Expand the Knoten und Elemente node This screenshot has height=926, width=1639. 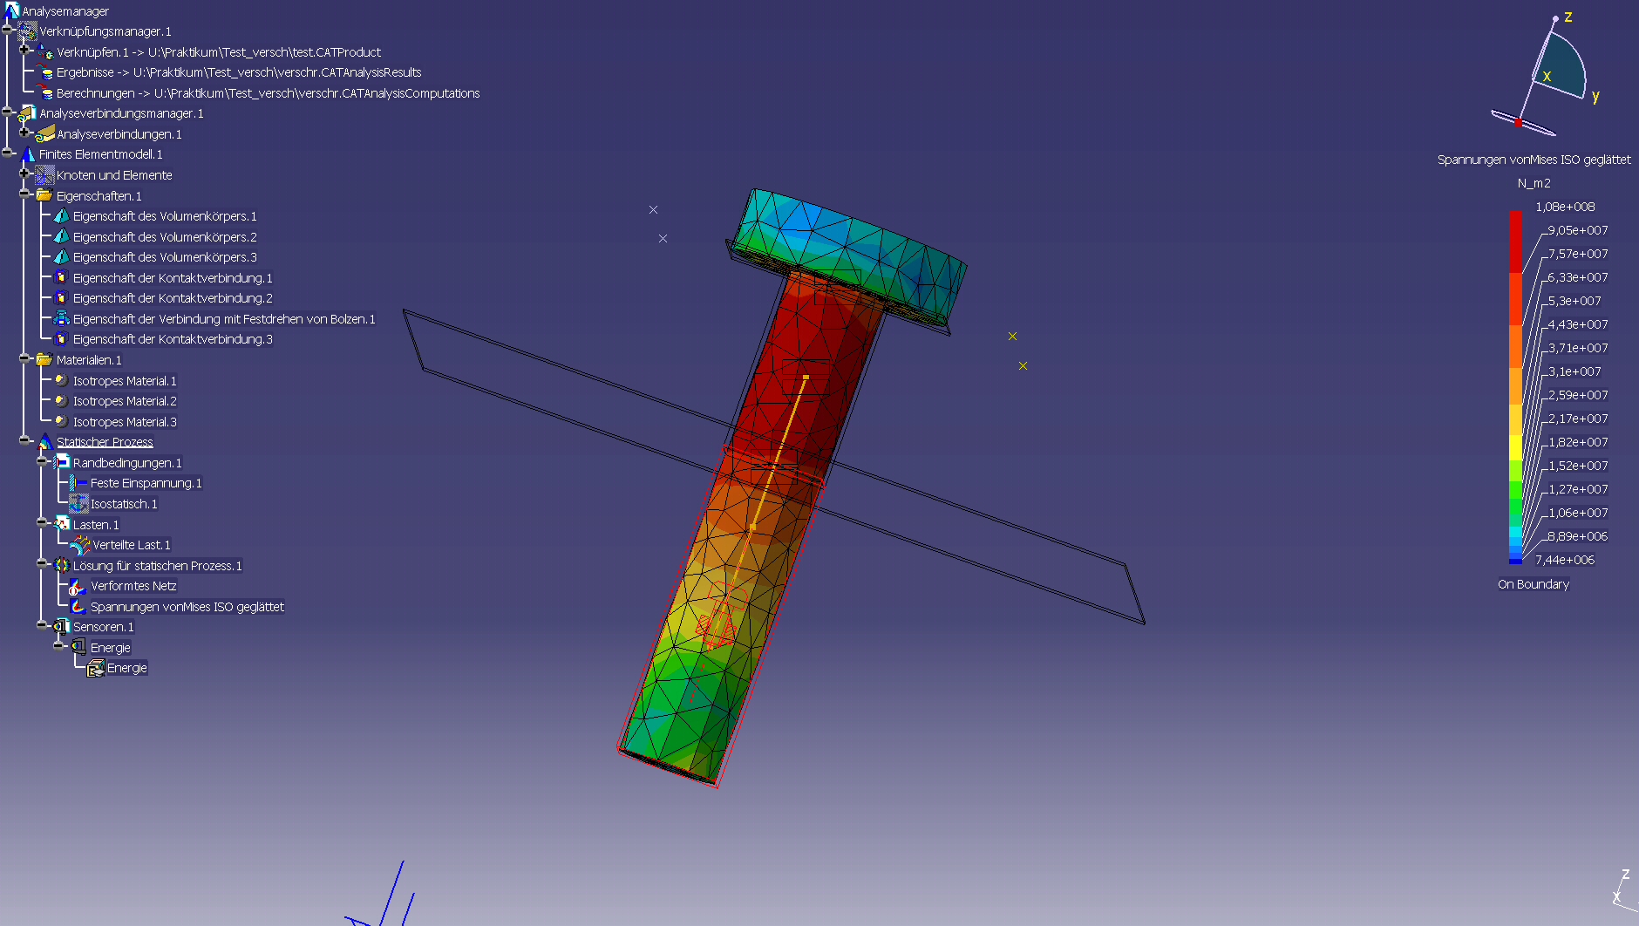(25, 173)
